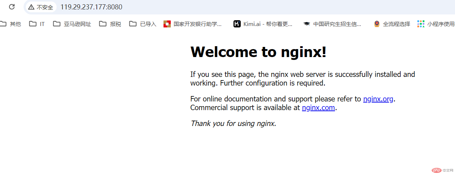The width and height of the screenshot is (455, 174).
Task: Follow the nginx.org documentation link
Action: coord(378,99)
